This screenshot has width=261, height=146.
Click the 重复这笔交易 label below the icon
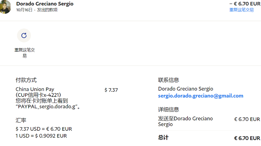click(x=24, y=53)
